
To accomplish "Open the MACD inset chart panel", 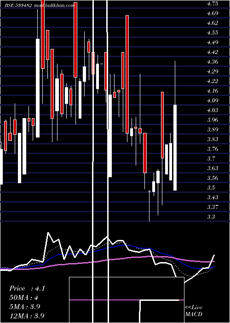I will pos(126,300).
